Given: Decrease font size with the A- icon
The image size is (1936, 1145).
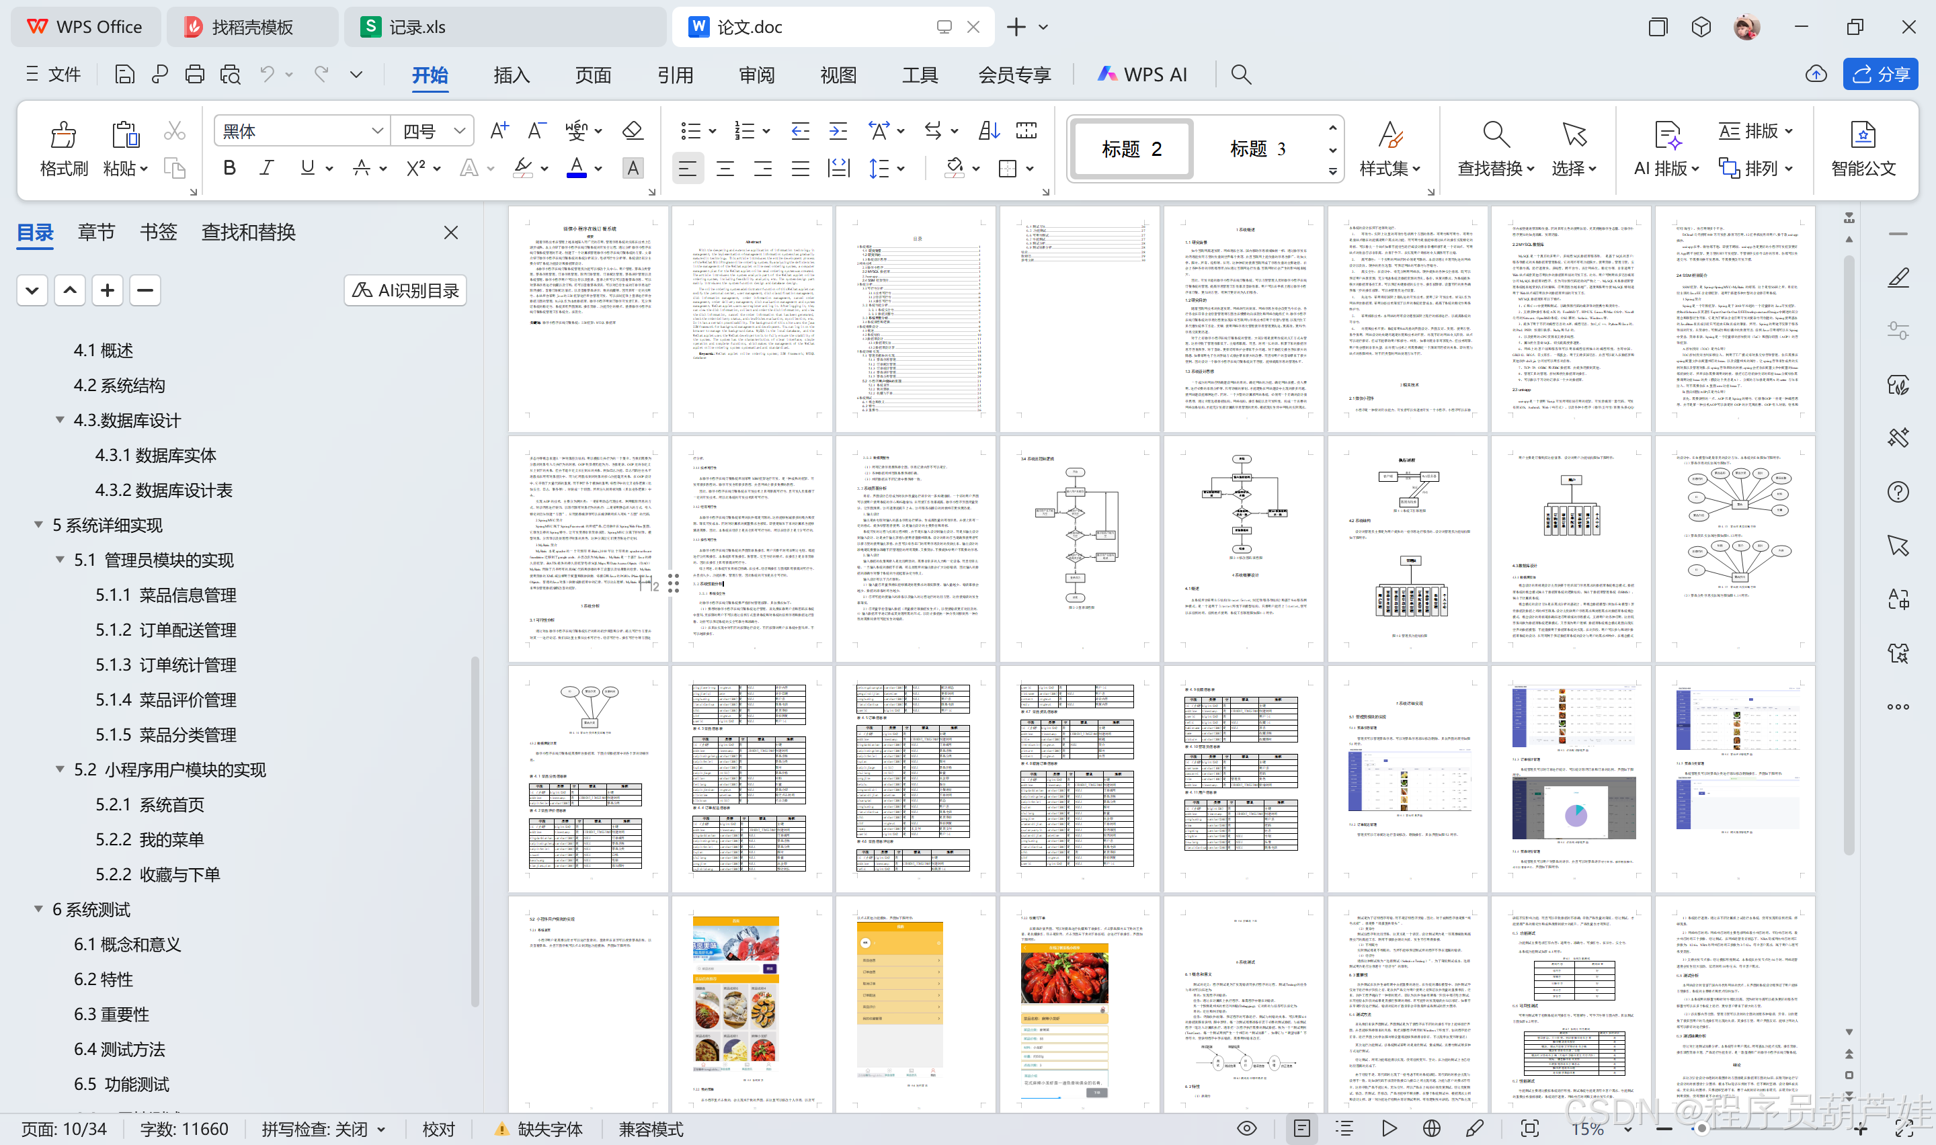Looking at the screenshot, I should coord(537,130).
